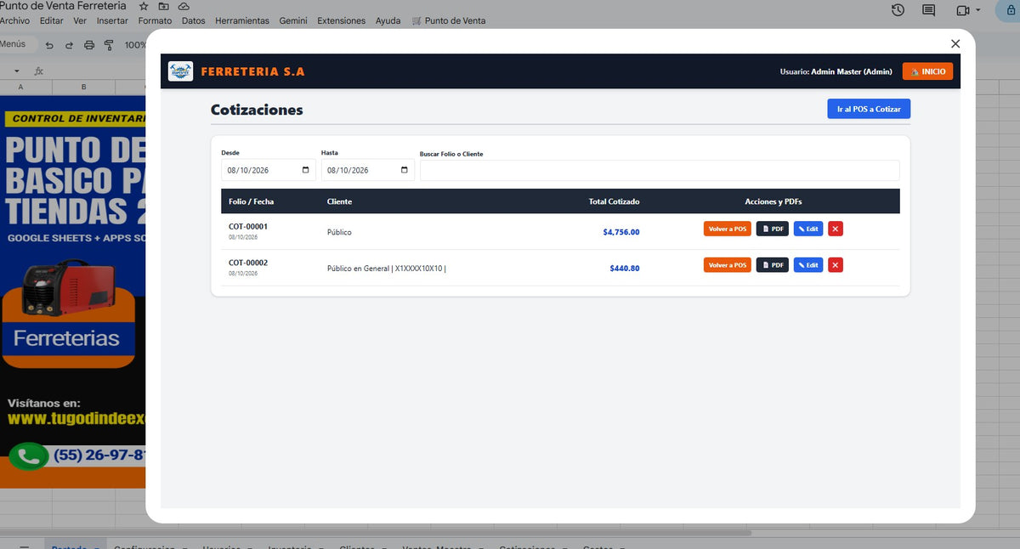Start a video call from the camera icon
This screenshot has height=549, width=1020.
click(962, 10)
